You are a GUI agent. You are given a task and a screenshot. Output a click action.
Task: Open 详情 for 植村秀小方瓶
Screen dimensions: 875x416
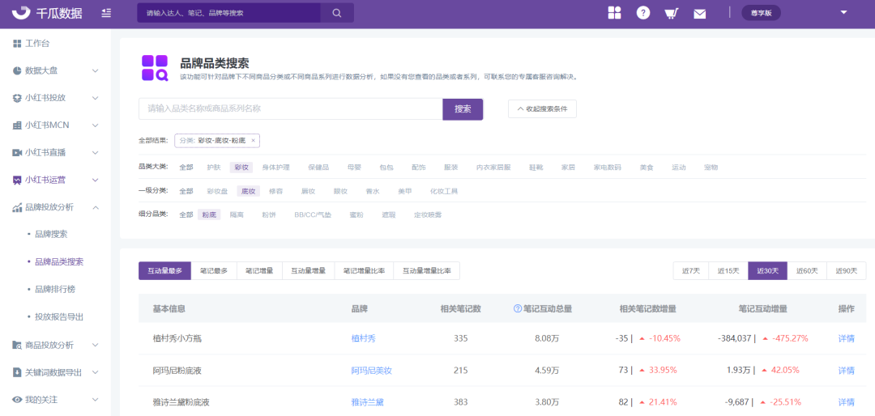point(846,338)
